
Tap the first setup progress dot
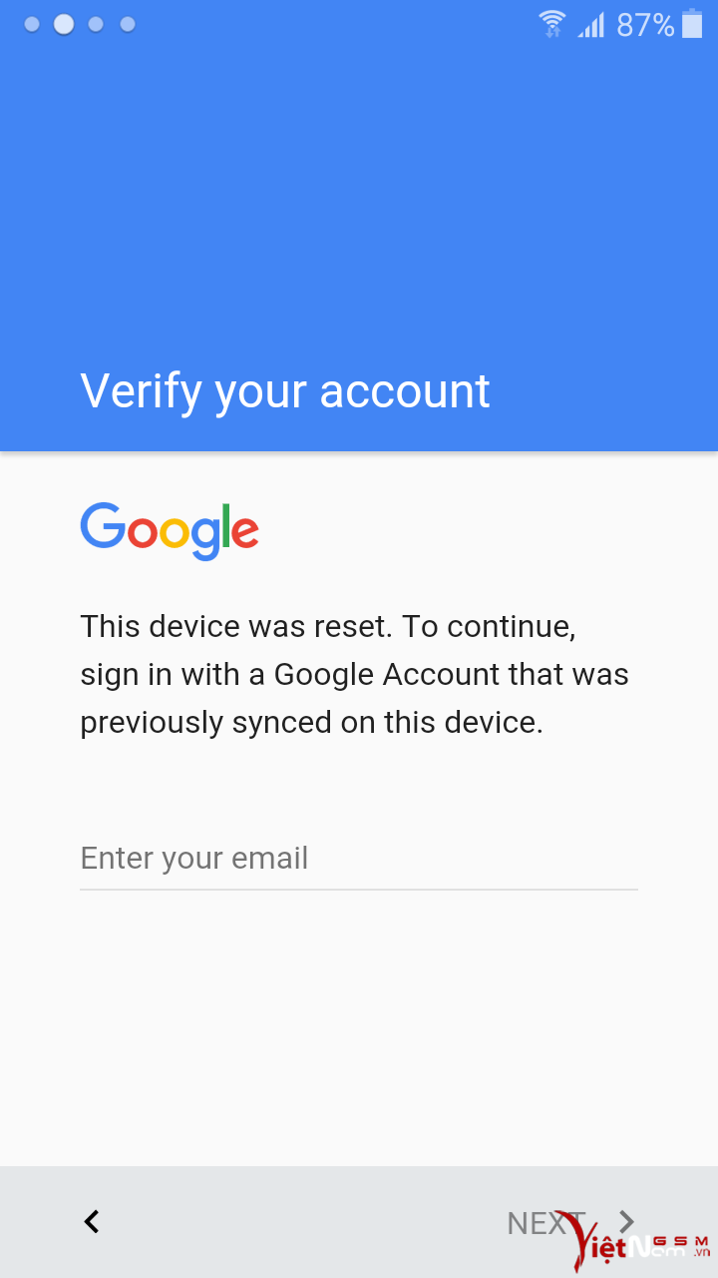(32, 25)
